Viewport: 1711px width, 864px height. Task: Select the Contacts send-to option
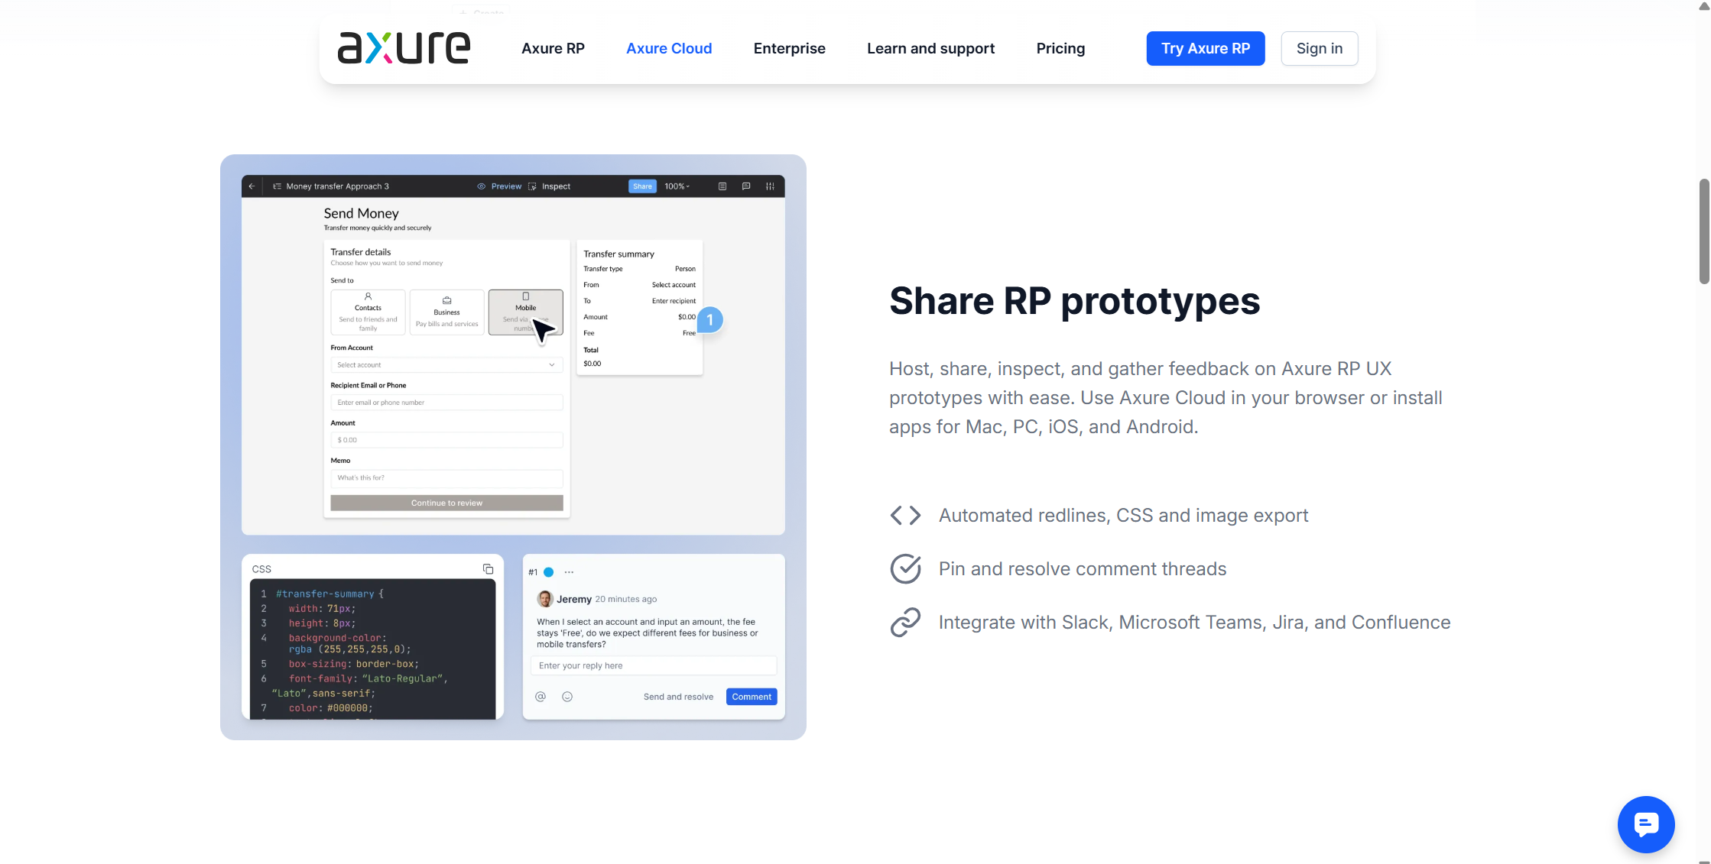368,312
